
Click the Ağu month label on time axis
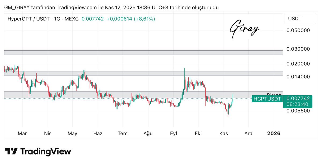(x=148, y=133)
